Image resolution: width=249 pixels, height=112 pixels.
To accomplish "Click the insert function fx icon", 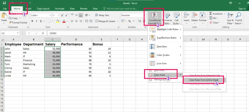I will [x=43, y=33].
